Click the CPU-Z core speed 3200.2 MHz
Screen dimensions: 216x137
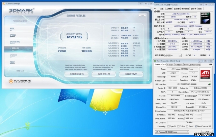[172, 41]
